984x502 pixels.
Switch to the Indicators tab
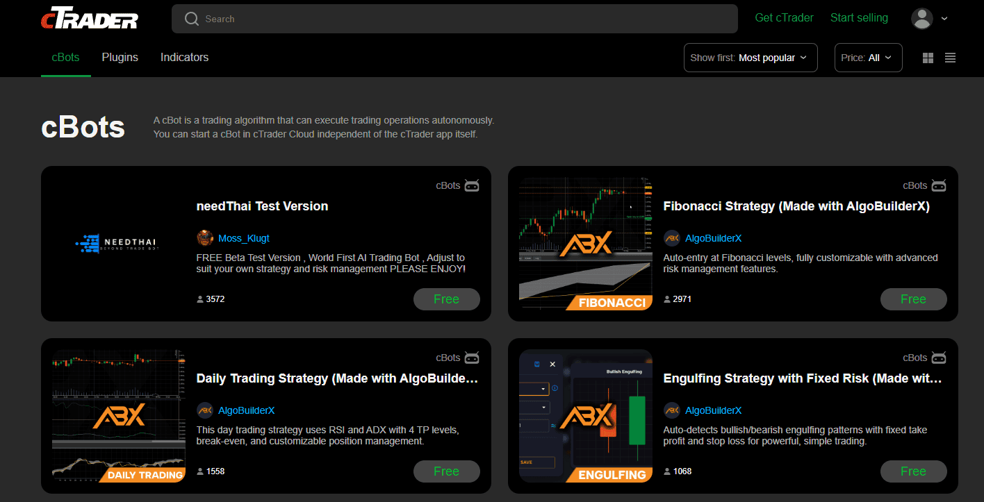(x=184, y=57)
